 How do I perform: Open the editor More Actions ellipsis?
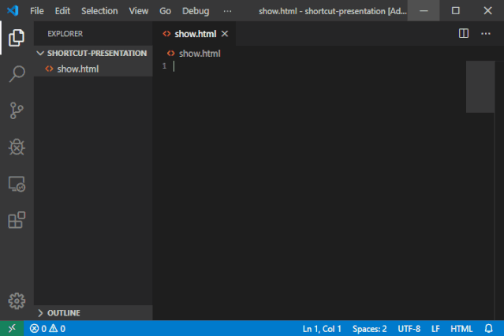tap(486, 33)
